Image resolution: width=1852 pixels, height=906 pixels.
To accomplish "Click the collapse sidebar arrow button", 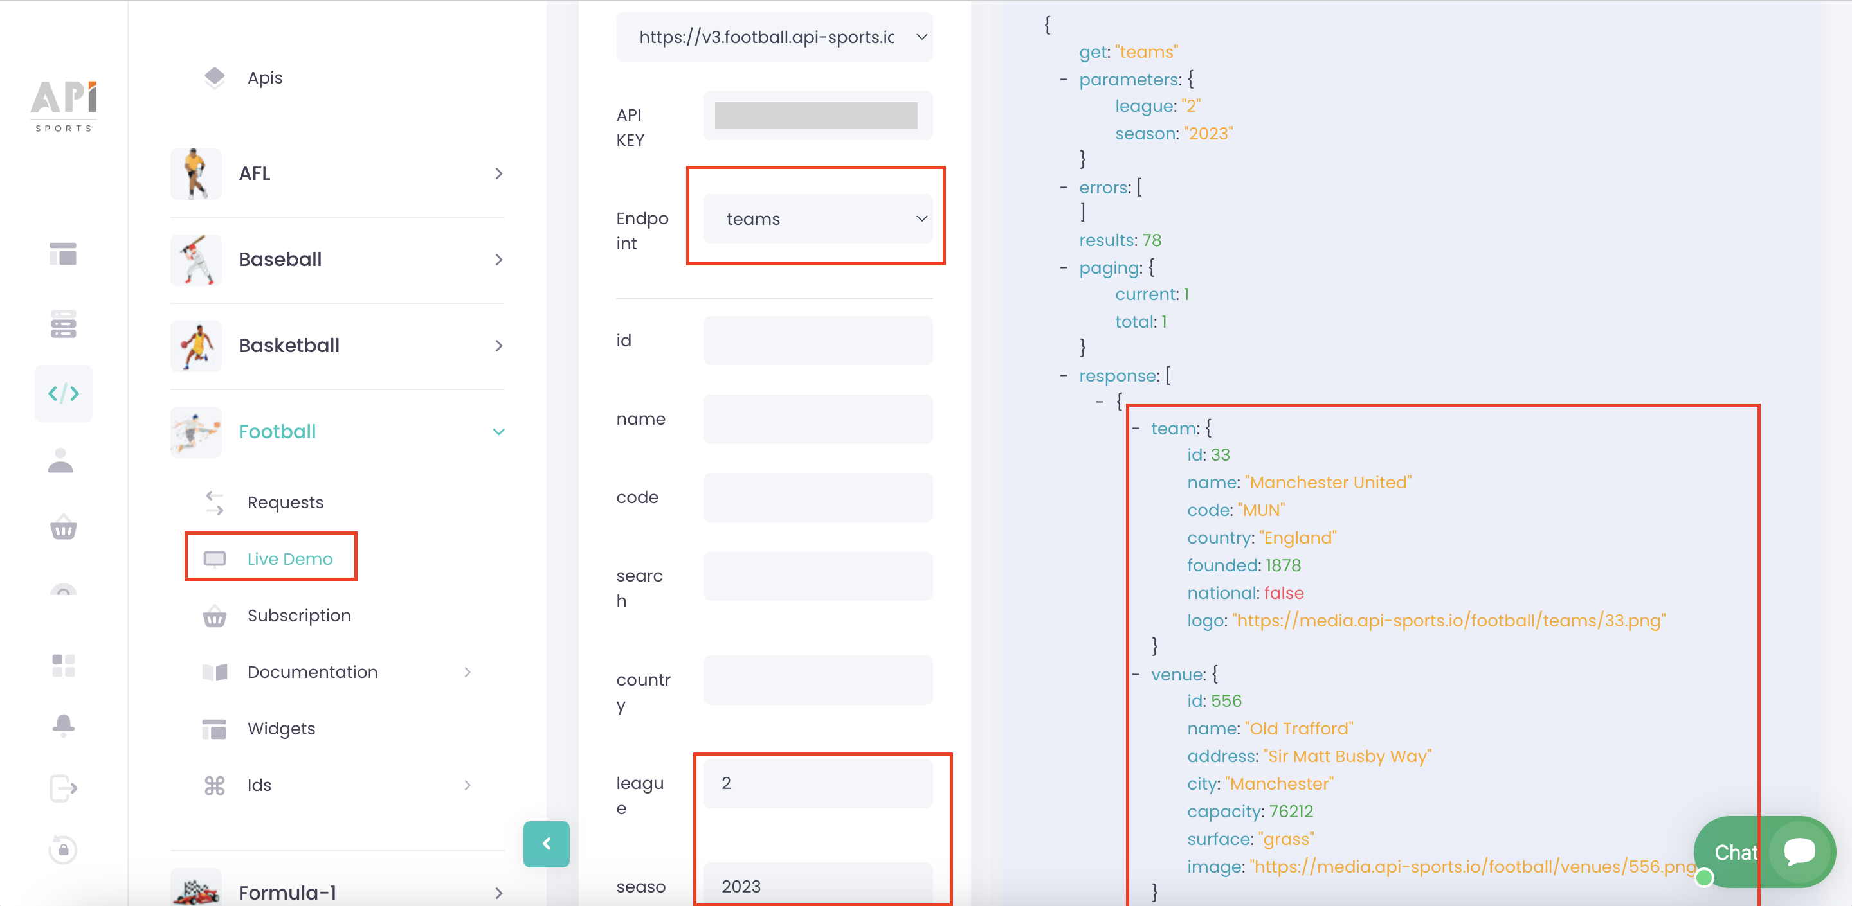I will coord(546,844).
